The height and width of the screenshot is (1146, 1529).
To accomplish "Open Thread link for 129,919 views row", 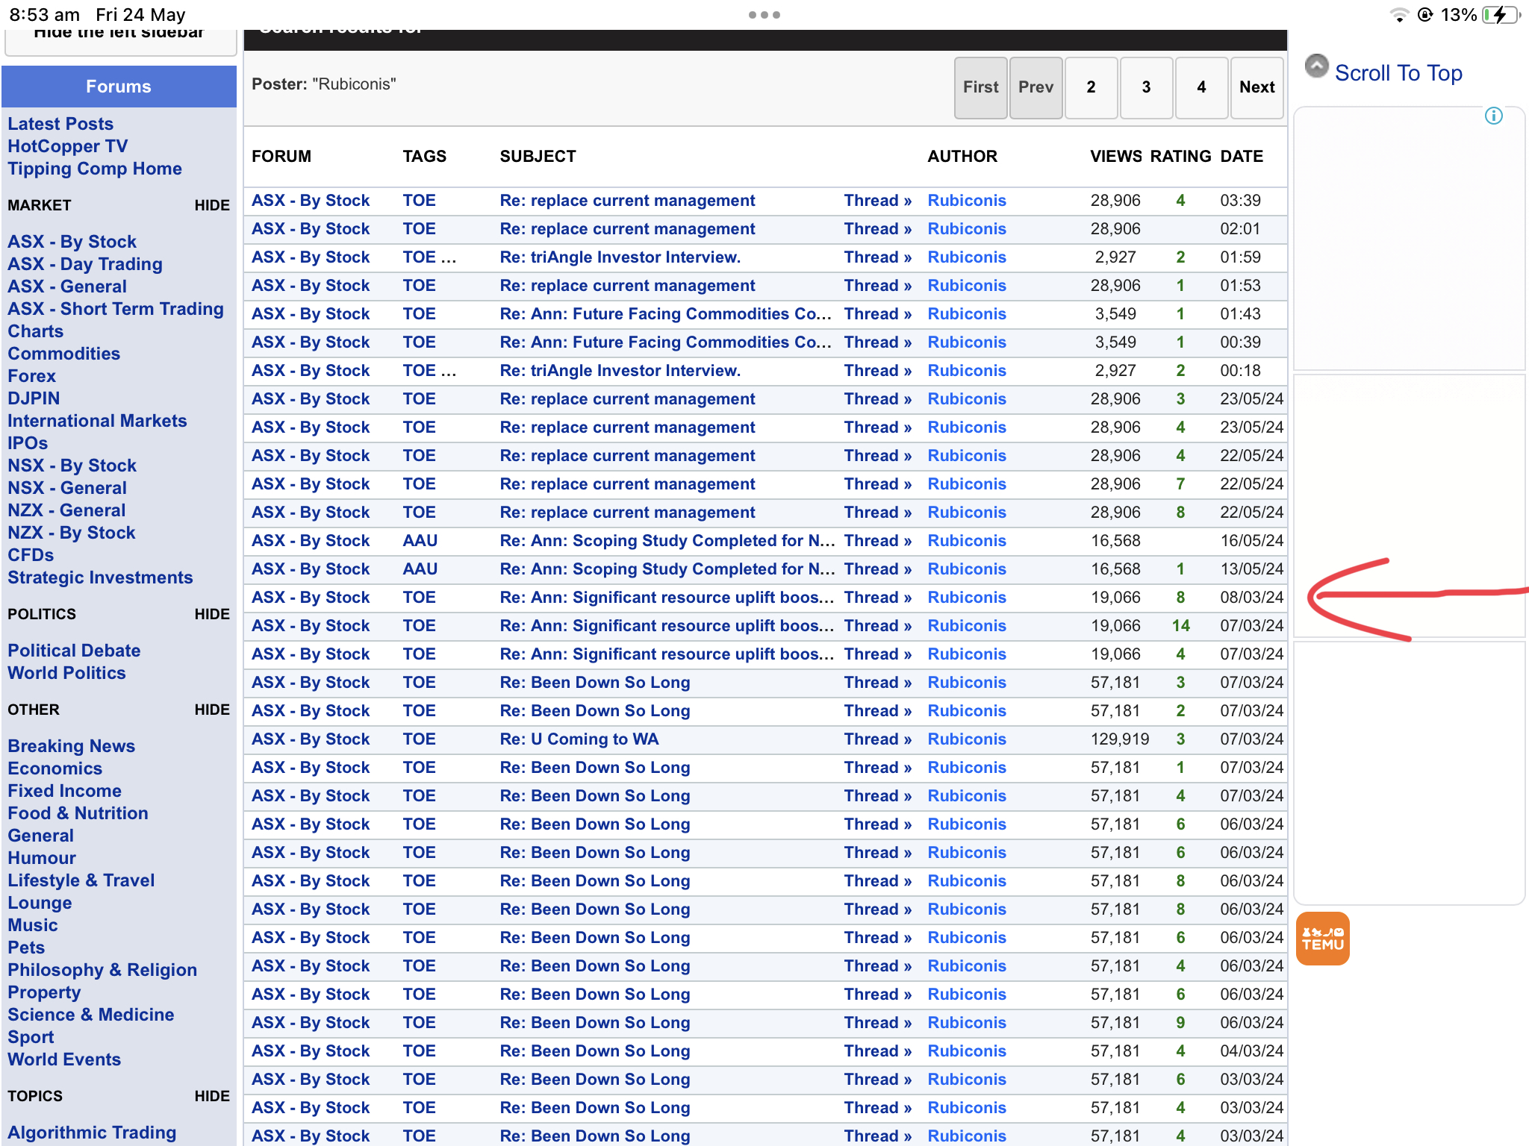I will 878,739.
